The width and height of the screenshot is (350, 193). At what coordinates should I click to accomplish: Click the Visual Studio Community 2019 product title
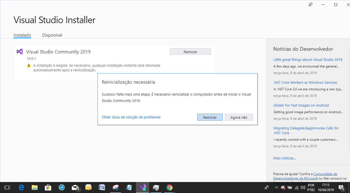[x=58, y=52]
